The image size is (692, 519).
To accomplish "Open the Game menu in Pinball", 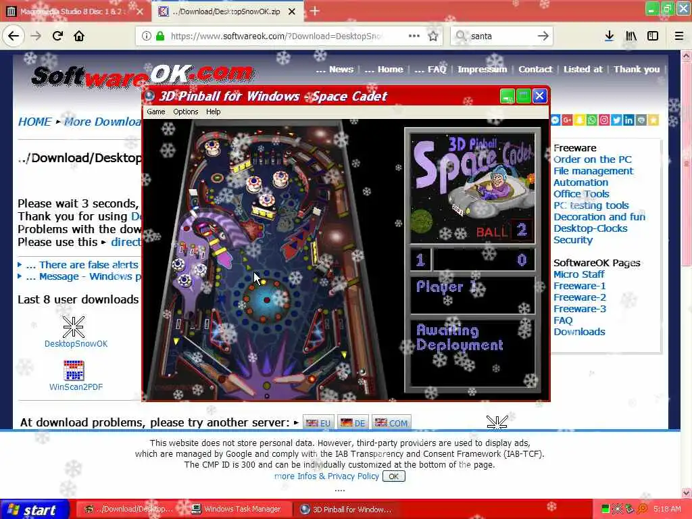I will (x=156, y=112).
